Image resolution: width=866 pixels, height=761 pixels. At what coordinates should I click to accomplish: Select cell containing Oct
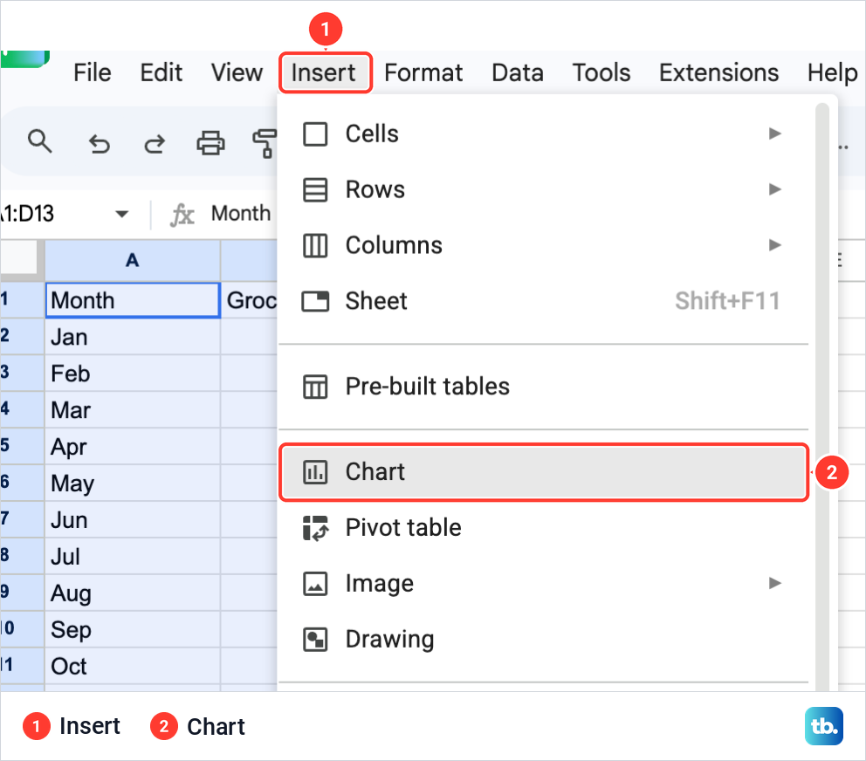click(133, 666)
